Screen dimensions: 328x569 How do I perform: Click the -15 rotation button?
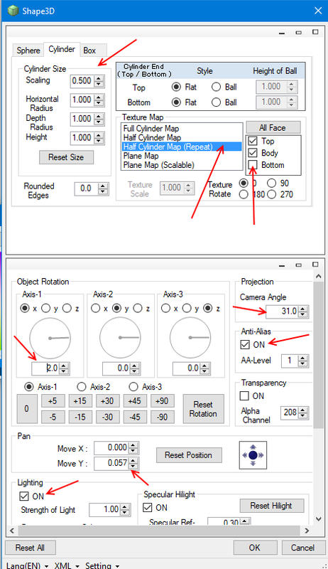80,417
